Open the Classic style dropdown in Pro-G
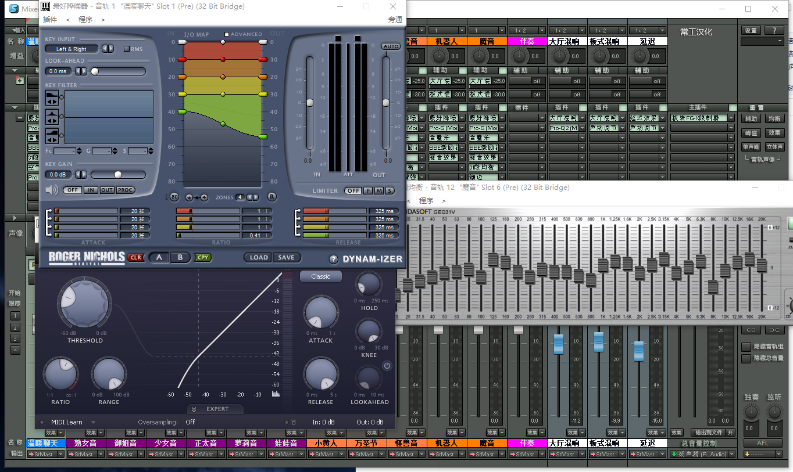793x472 pixels. (321, 276)
